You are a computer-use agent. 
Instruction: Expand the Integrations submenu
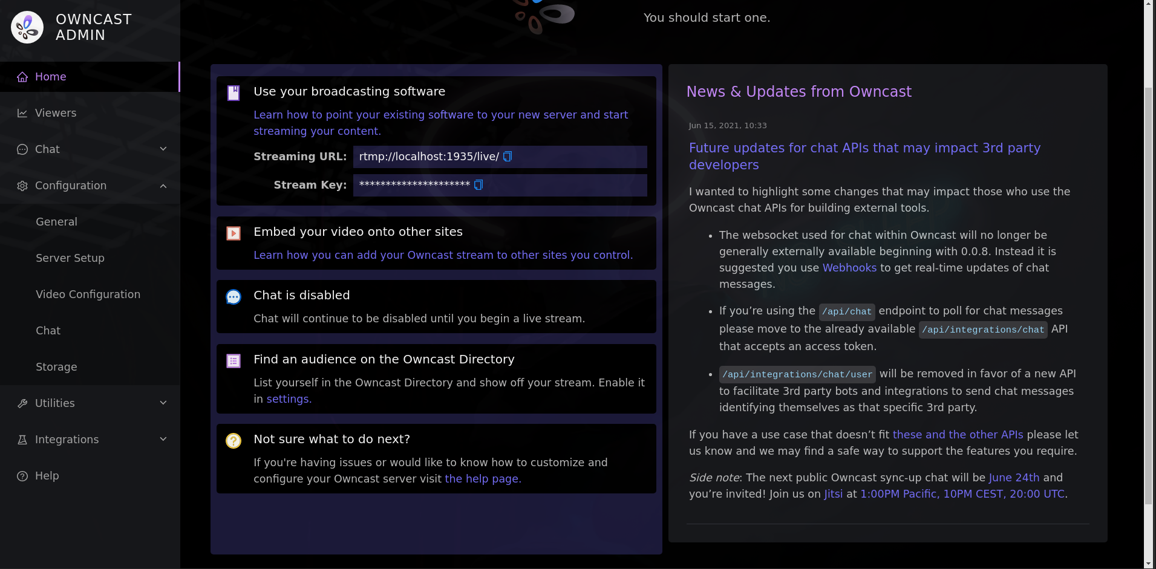pos(163,439)
